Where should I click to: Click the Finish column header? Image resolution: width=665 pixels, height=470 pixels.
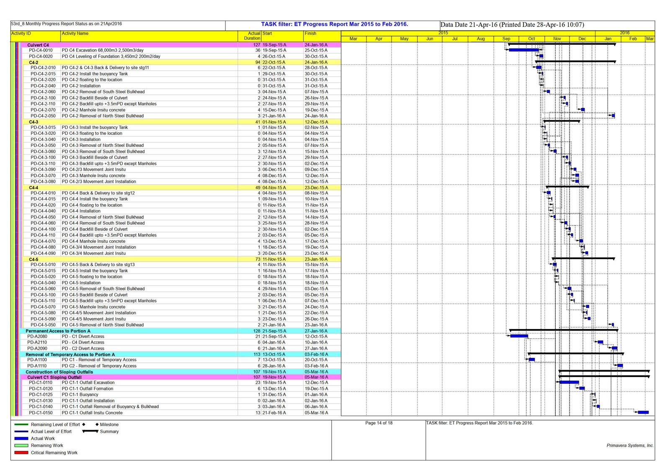tap(322, 36)
